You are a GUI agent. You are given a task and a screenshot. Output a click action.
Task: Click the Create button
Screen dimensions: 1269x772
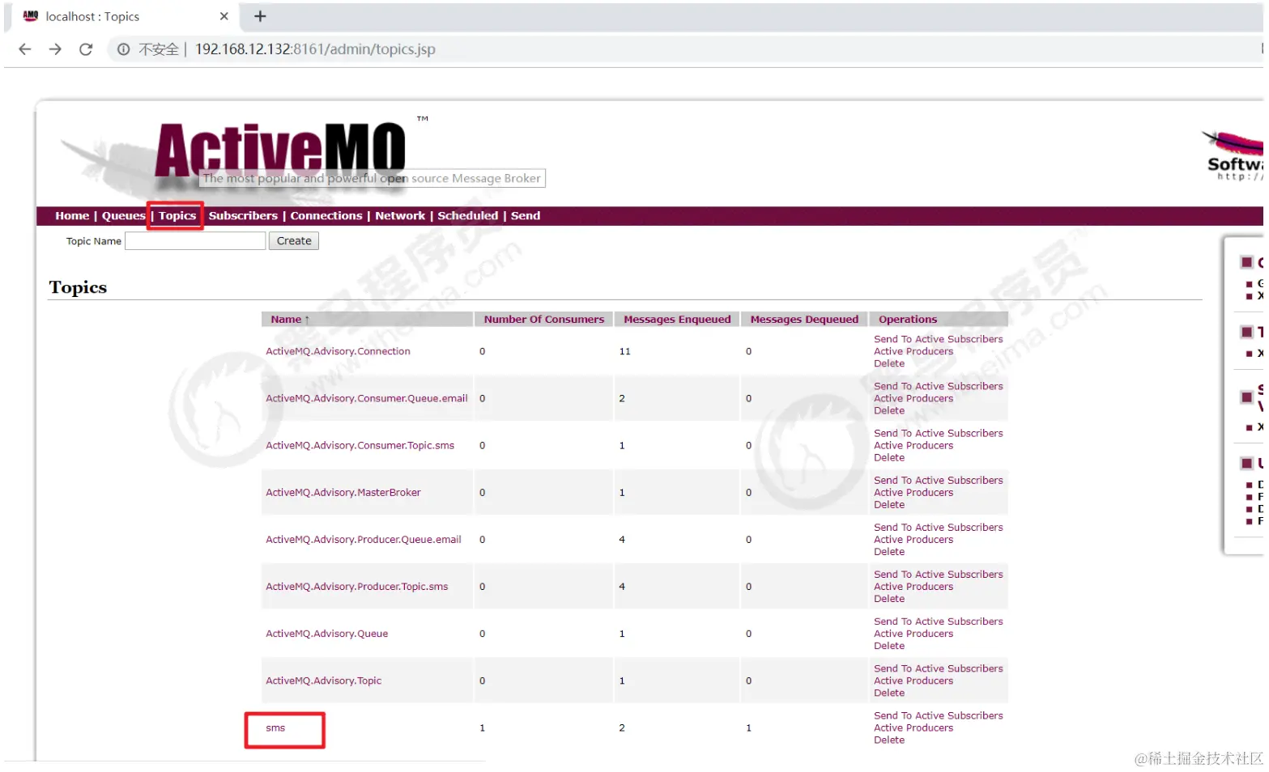tap(294, 241)
